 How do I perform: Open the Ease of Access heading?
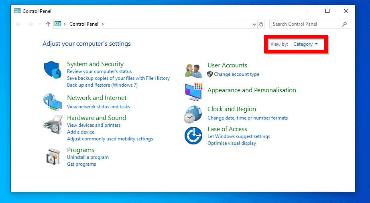227,129
